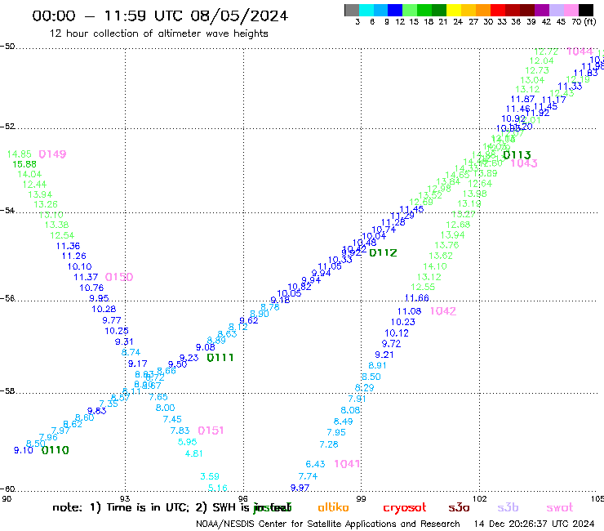
Task: Click the yellow color swatch in legend
Action: pos(454,10)
